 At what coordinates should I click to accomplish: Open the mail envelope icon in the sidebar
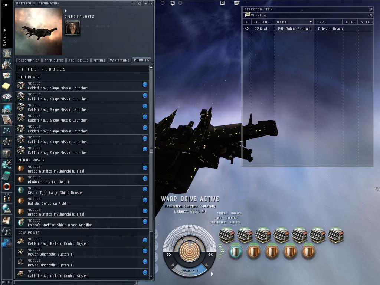7,75
